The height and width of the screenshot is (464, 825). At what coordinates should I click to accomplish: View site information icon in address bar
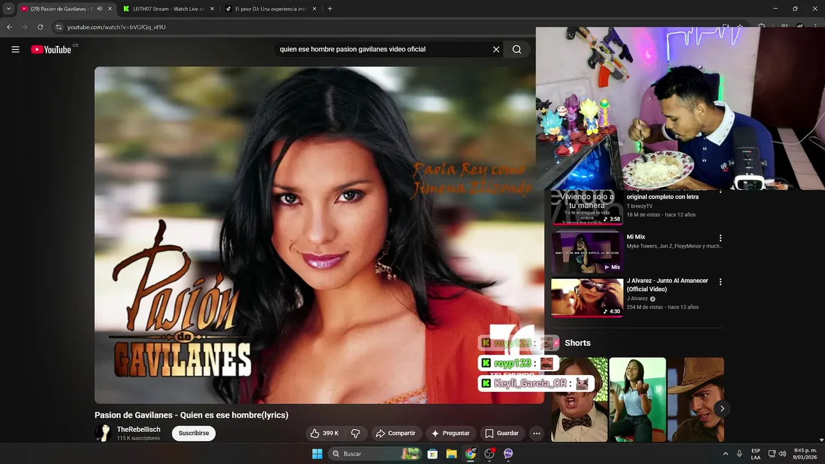tap(59, 27)
